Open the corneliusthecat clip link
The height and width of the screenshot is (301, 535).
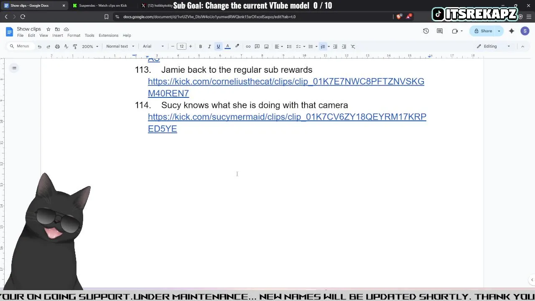point(286,87)
